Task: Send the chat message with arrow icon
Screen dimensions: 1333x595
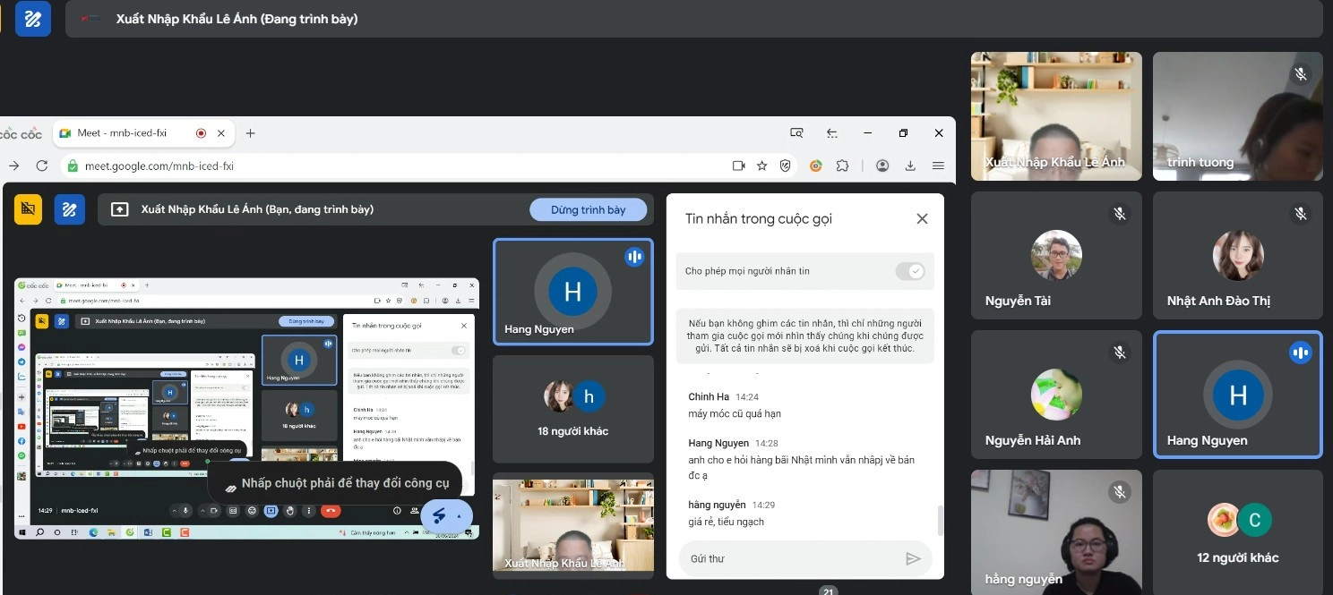Action: click(913, 558)
